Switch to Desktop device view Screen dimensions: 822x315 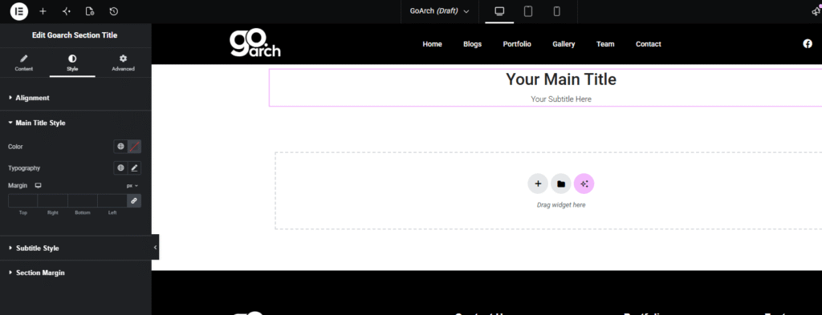coord(499,11)
